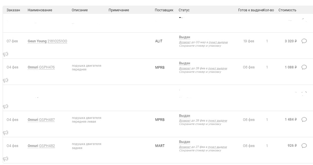Screen dimensions: 313x165
Task: Click the Geun Young brand name
Action: click(37, 41)
